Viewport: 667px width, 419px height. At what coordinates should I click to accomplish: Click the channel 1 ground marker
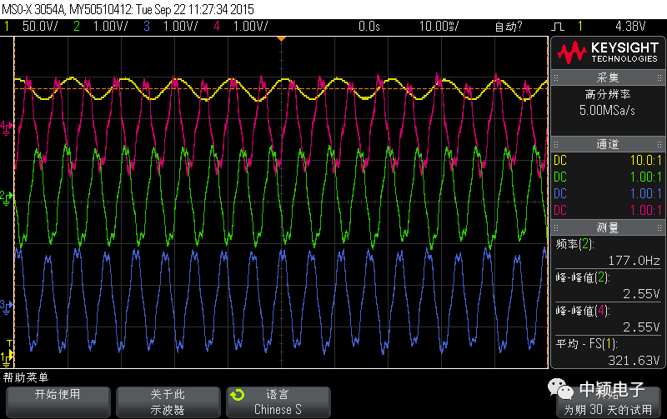pyautogui.click(x=6, y=359)
